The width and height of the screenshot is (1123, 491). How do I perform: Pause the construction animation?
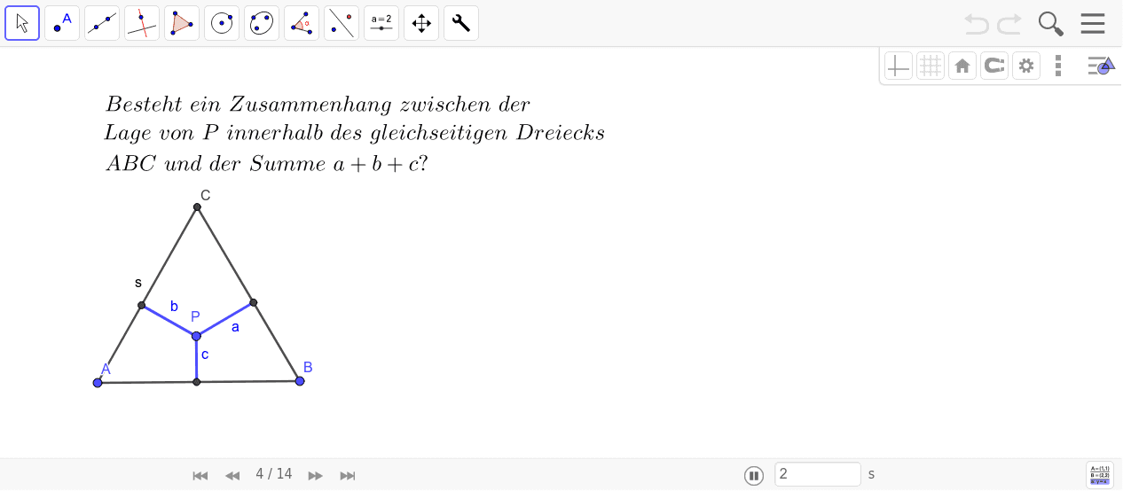click(x=754, y=475)
